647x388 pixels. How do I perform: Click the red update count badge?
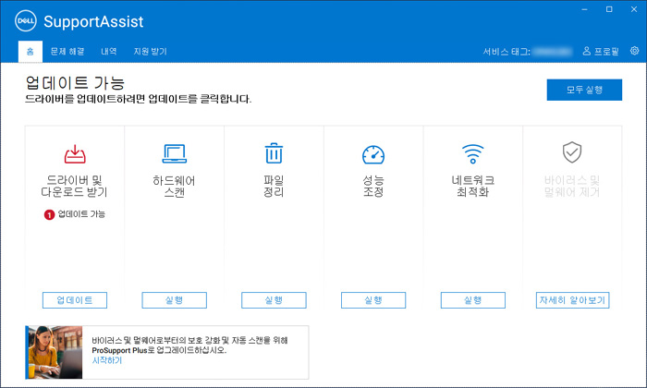[49, 214]
